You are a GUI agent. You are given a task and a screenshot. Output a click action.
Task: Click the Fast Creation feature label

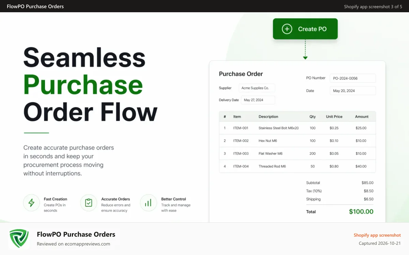(x=55, y=199)
